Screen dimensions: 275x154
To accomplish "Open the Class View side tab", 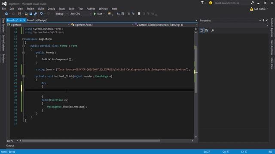I will 272,63.
